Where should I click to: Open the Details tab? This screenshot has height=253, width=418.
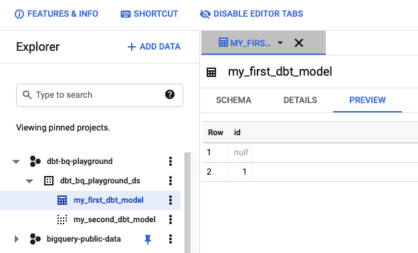[300, 100]
